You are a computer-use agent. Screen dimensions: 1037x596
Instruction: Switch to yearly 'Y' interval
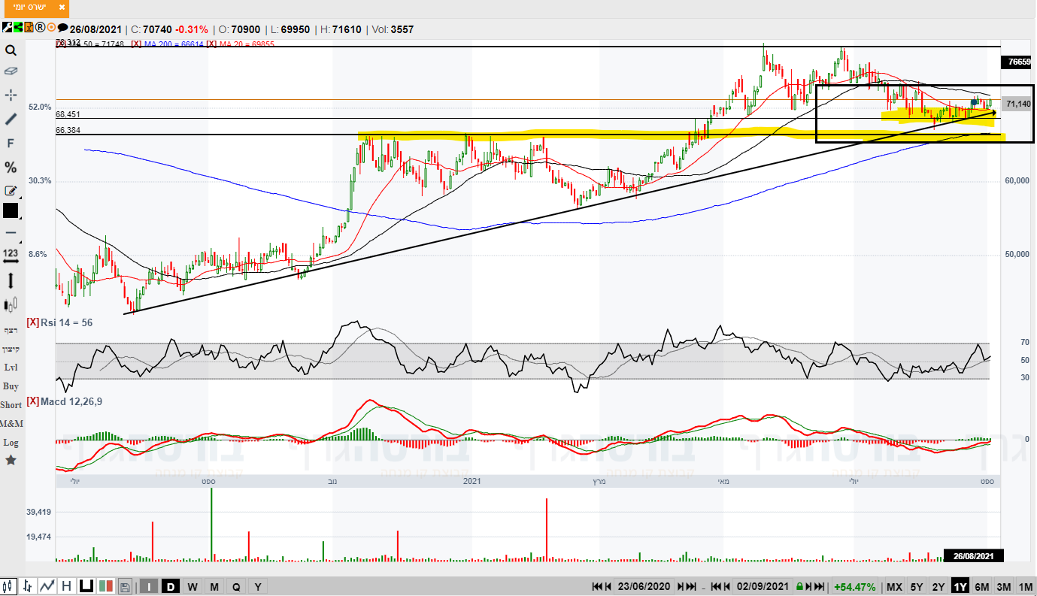(258, 586)
